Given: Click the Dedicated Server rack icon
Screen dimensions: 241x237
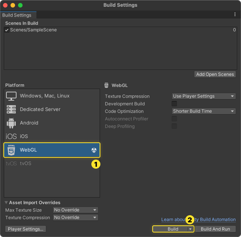Looking at the screenshot, I should (x=11, y=109).
